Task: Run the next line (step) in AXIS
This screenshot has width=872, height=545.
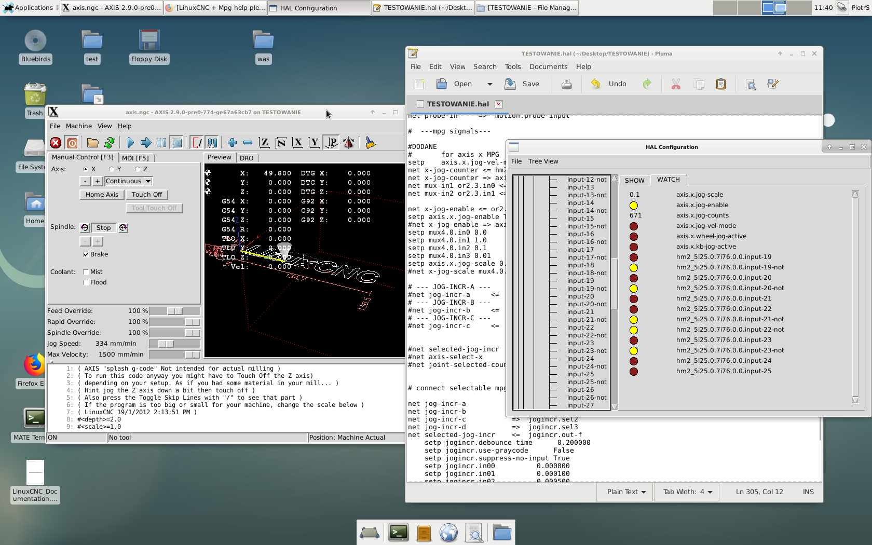Action: [146, 143]
